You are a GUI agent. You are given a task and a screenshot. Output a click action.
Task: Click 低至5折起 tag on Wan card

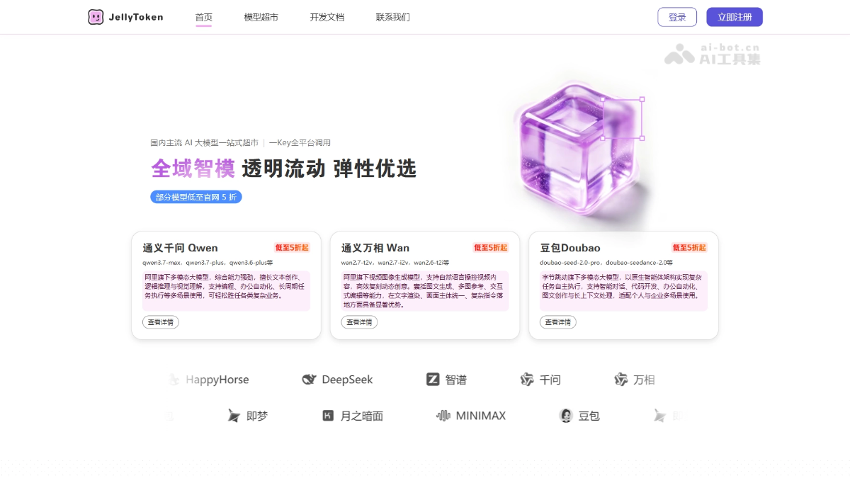[x=490, y=248]
